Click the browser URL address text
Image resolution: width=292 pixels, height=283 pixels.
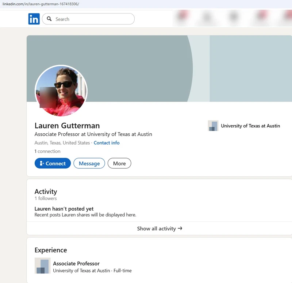tap(41, 4)
